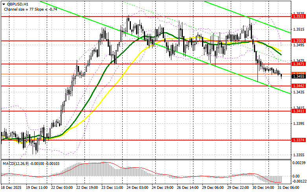This screenshot has width=307, height=192.
Task: Click the -0.00122 MACD scale value
Action: [x=298, y=182]
